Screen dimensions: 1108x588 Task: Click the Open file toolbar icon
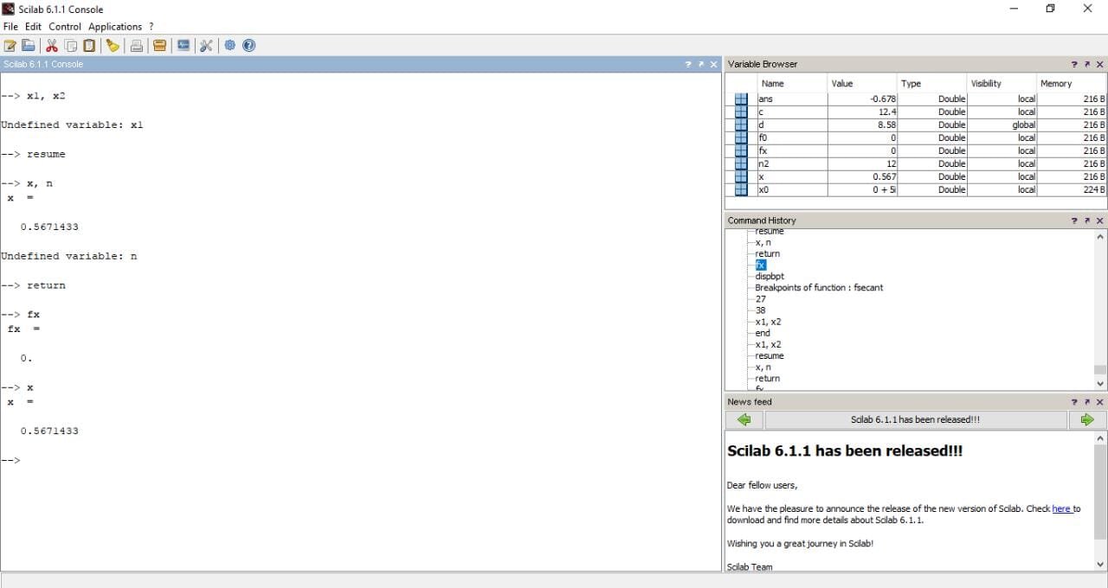(x=29, y=46)
